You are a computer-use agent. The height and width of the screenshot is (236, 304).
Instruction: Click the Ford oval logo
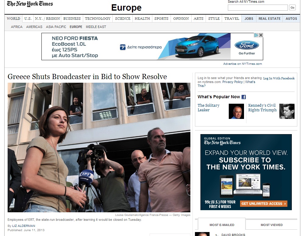pyautogui.click(x=247, y=45)
